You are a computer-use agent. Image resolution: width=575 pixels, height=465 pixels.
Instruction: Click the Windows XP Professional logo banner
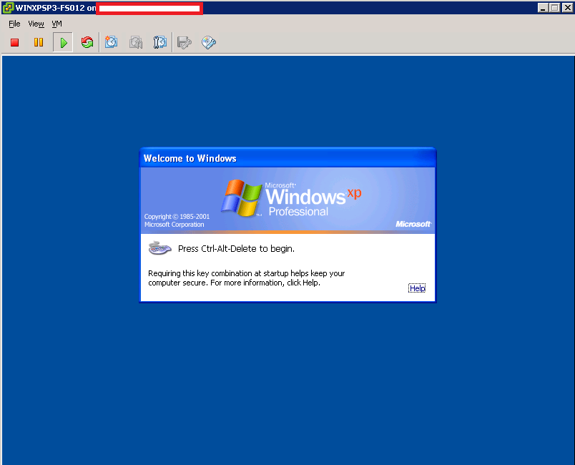[288, 200]
